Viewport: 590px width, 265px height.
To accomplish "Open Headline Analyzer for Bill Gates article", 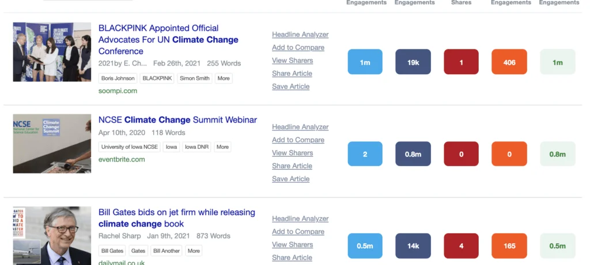I will coord(300,219).
